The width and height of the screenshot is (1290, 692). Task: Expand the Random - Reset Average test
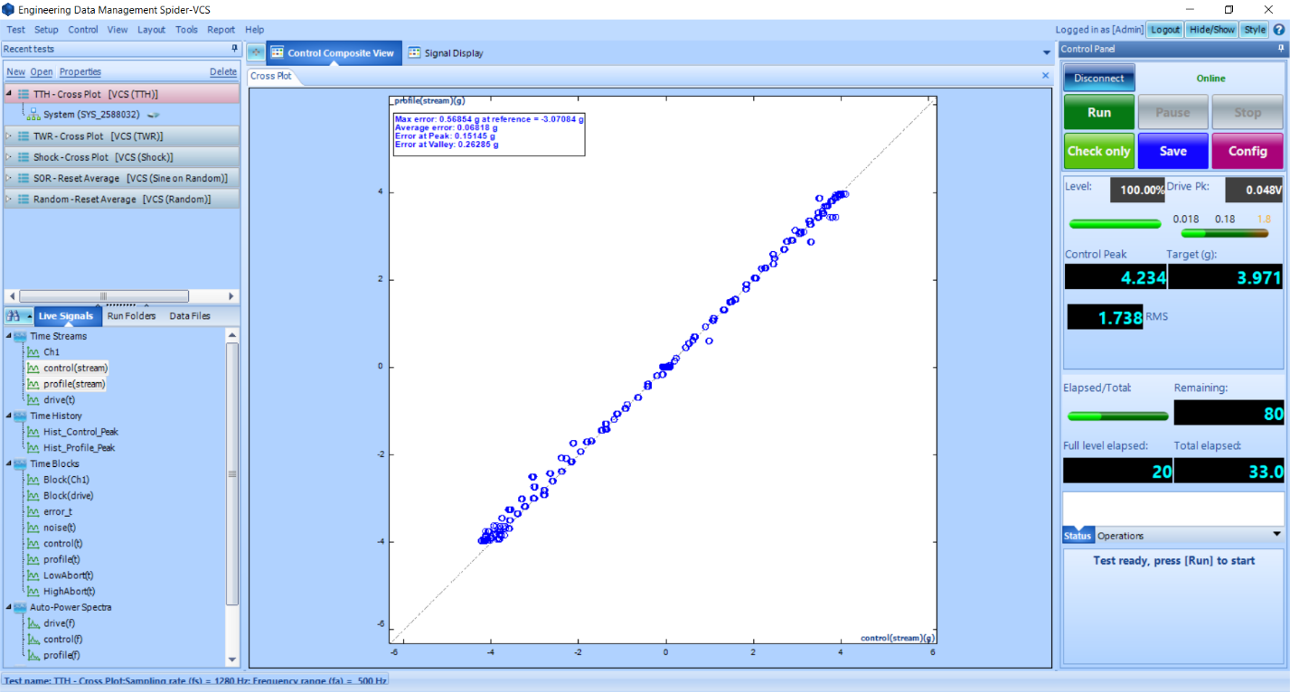(x=9, y=199)
